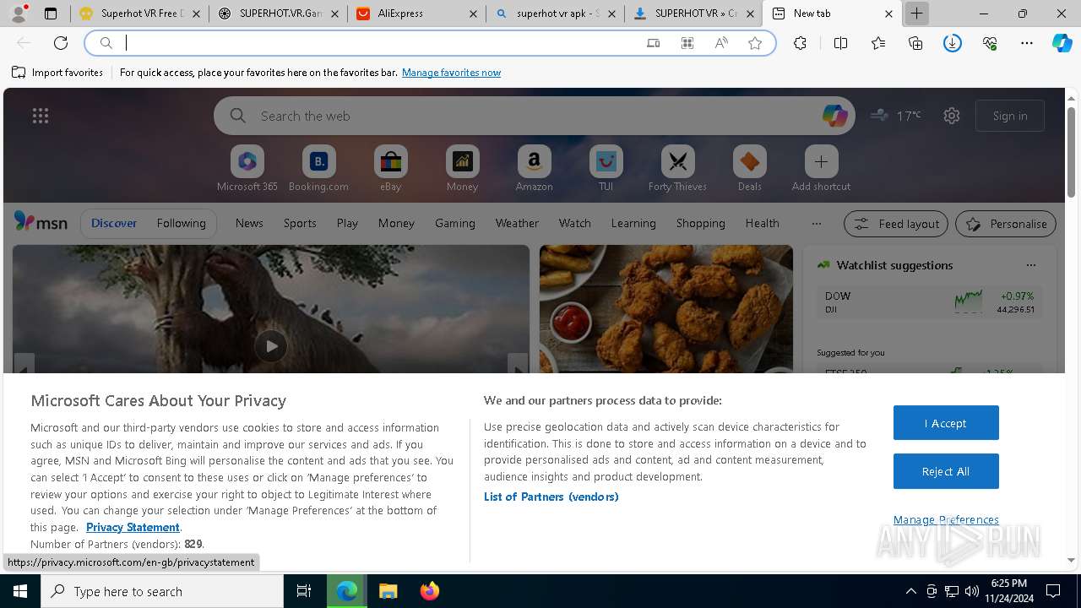Screen dimensions: 1081x608
Task: Open the tab actions menu icon
Action: coord(51,14)
